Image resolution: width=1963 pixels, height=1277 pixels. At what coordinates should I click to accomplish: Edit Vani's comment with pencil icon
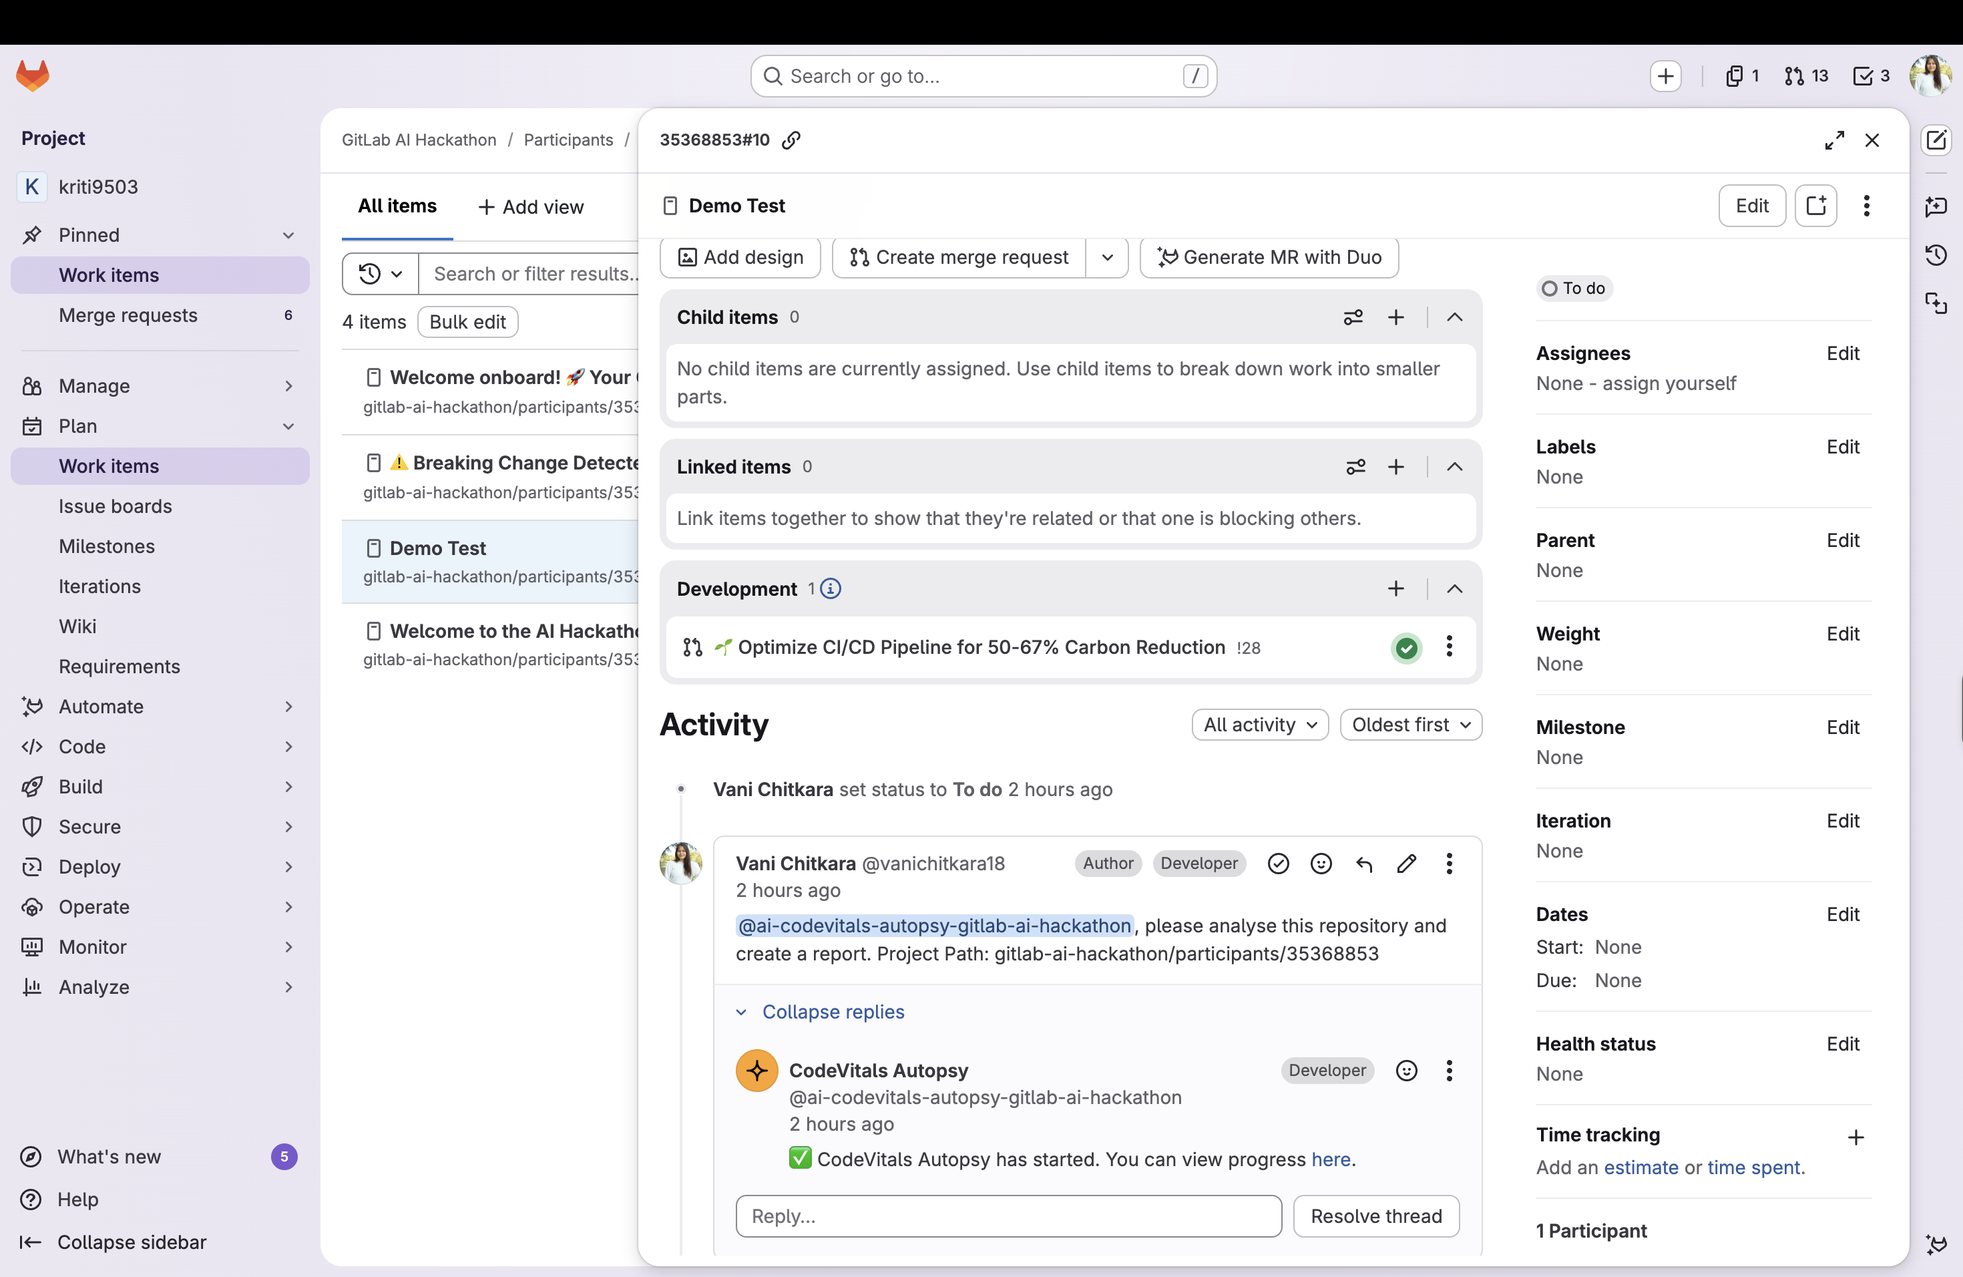(1406, 864)
